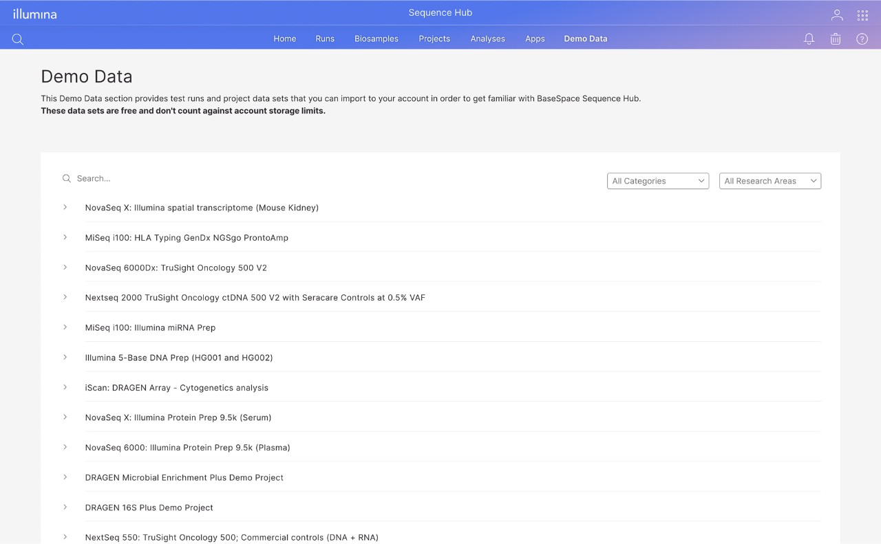
Task: Open the All Research Areas dropdown
Action: click(x=769, y=181)
